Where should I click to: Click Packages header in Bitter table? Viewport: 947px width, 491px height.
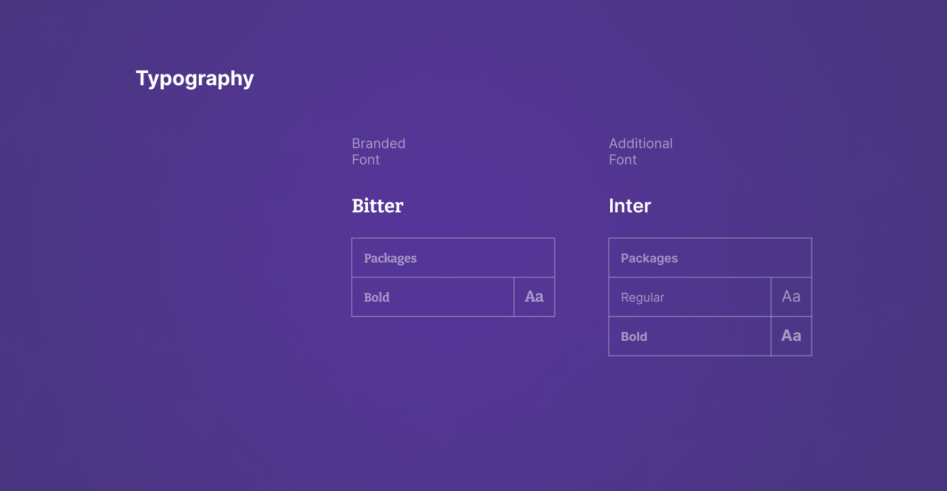point(390,258)
